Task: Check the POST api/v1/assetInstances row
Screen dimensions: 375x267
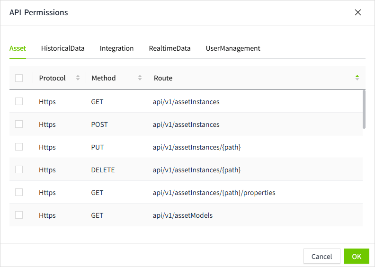Action: point(19,124)
